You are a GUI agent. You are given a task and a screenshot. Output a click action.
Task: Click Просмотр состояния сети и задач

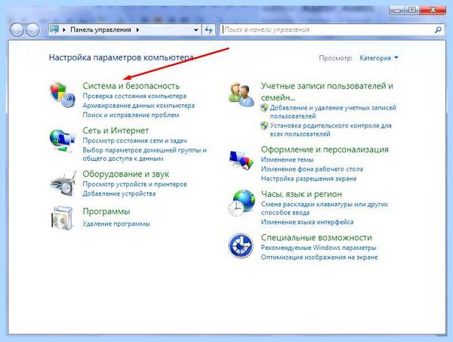[134, 140]
